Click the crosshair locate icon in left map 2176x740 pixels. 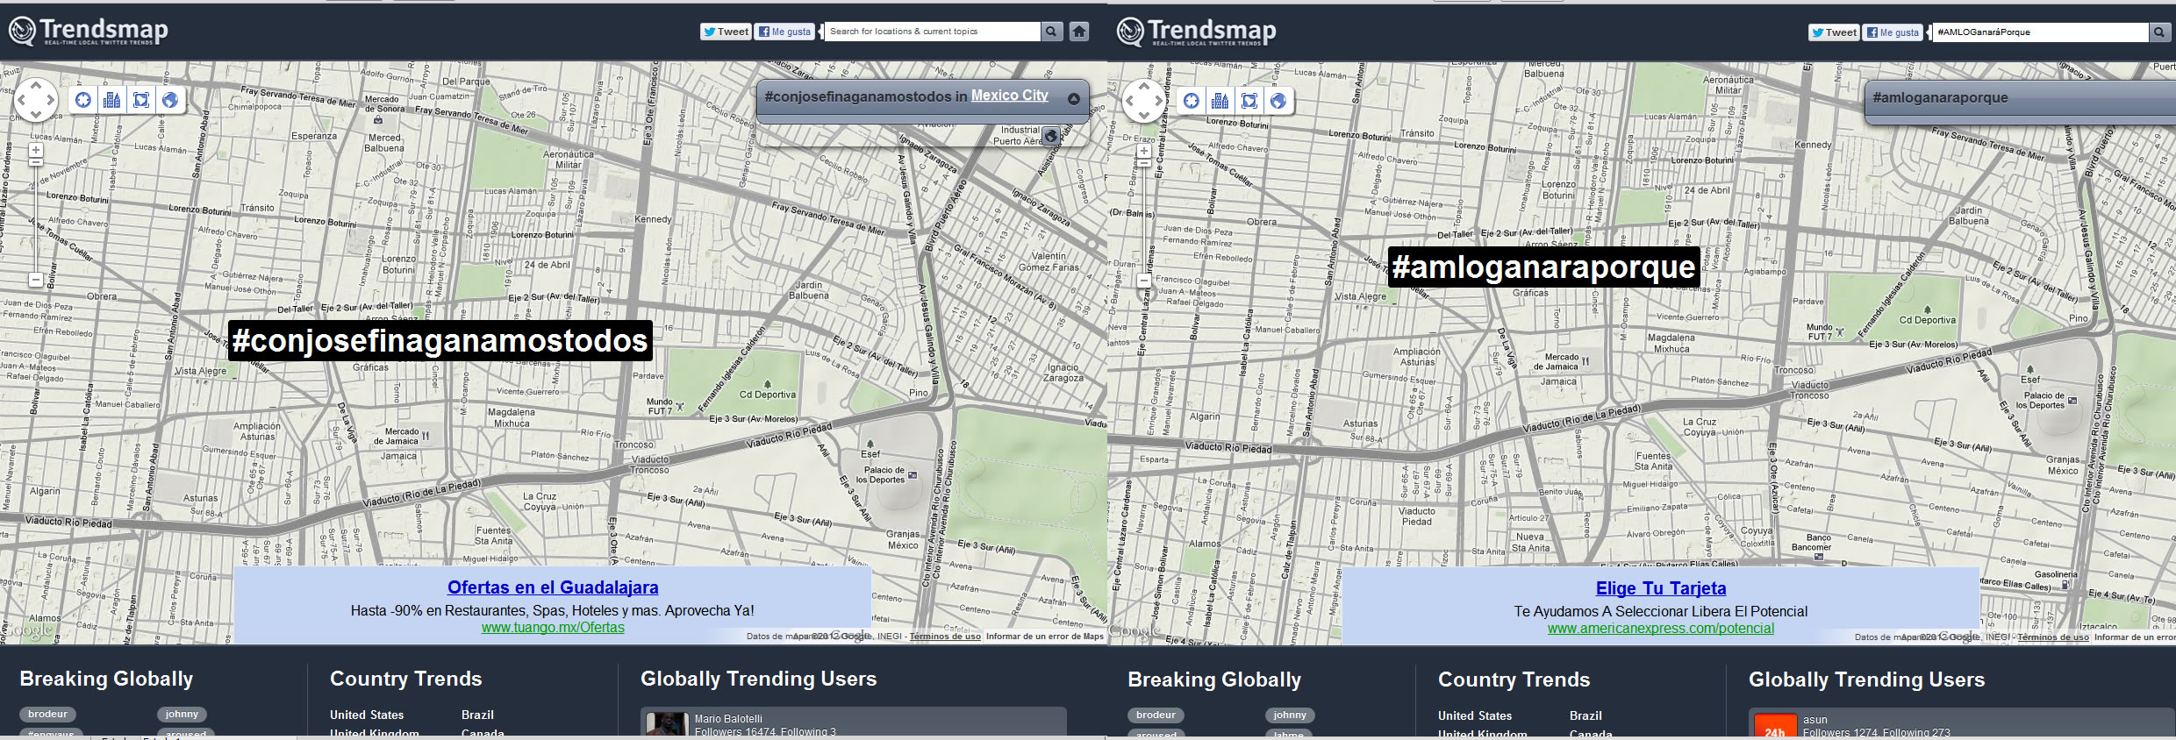[x=82, y=100]
